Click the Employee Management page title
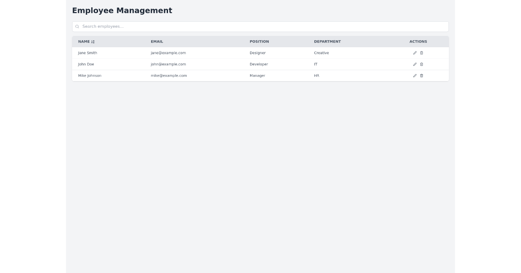The width and height of the screenshot is (521, 273). [x=122, y=10]
